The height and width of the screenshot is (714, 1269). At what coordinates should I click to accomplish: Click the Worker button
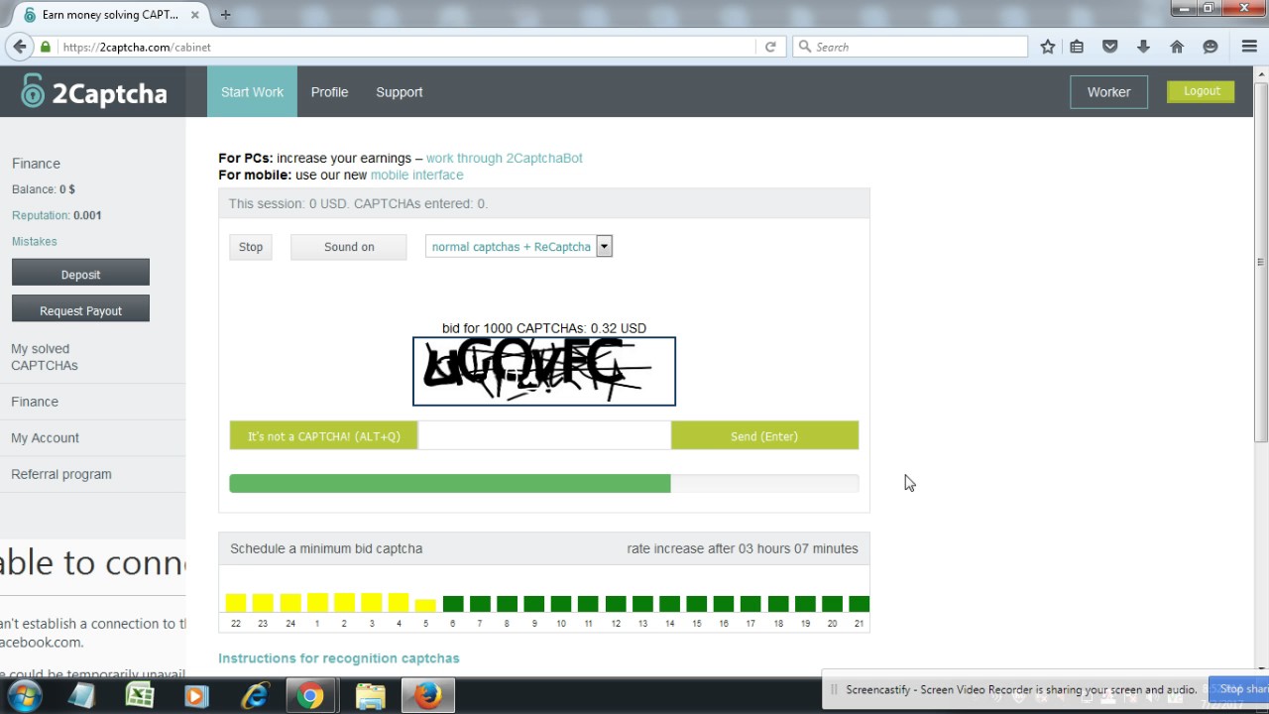click(1108, 92)
